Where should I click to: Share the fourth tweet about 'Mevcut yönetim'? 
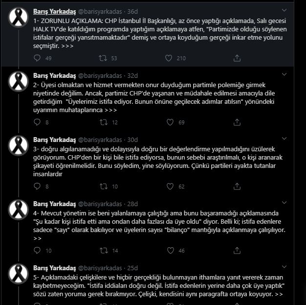[237, 250]
